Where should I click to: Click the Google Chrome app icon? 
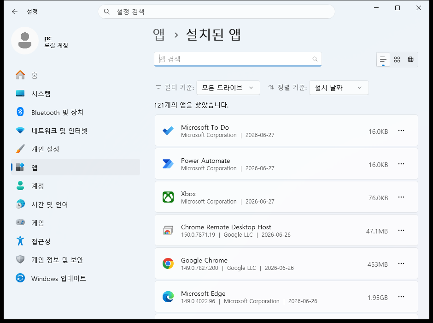click(168, 263)
